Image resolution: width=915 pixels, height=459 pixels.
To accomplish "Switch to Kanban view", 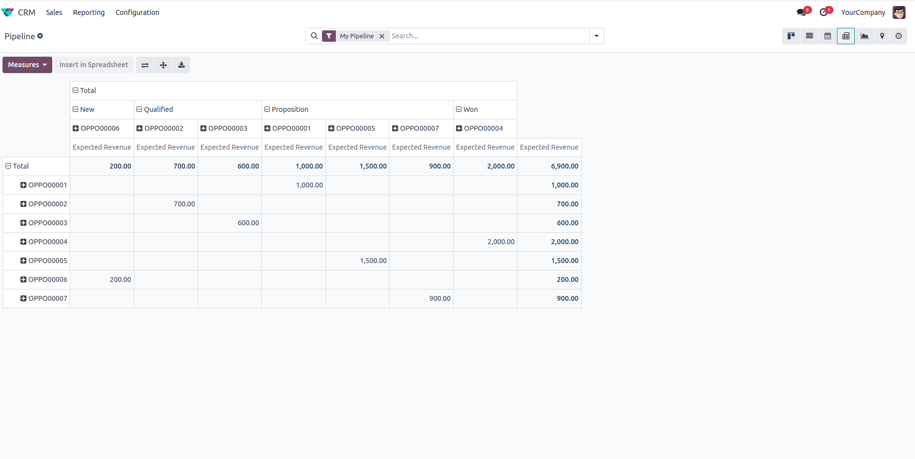I will coord(791,36).
